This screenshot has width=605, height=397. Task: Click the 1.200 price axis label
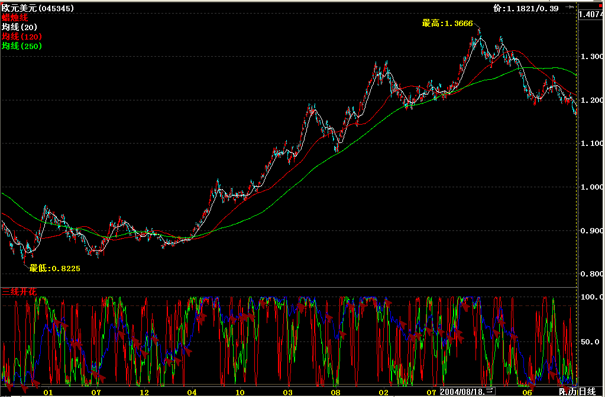(x=592, y=100)
